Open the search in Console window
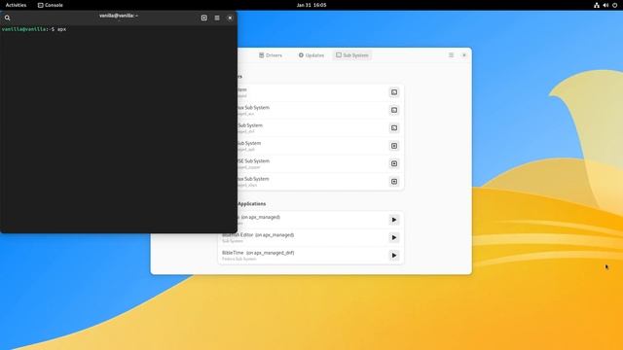Viewport: 623px width, 350px height. (x=7, y=17)
